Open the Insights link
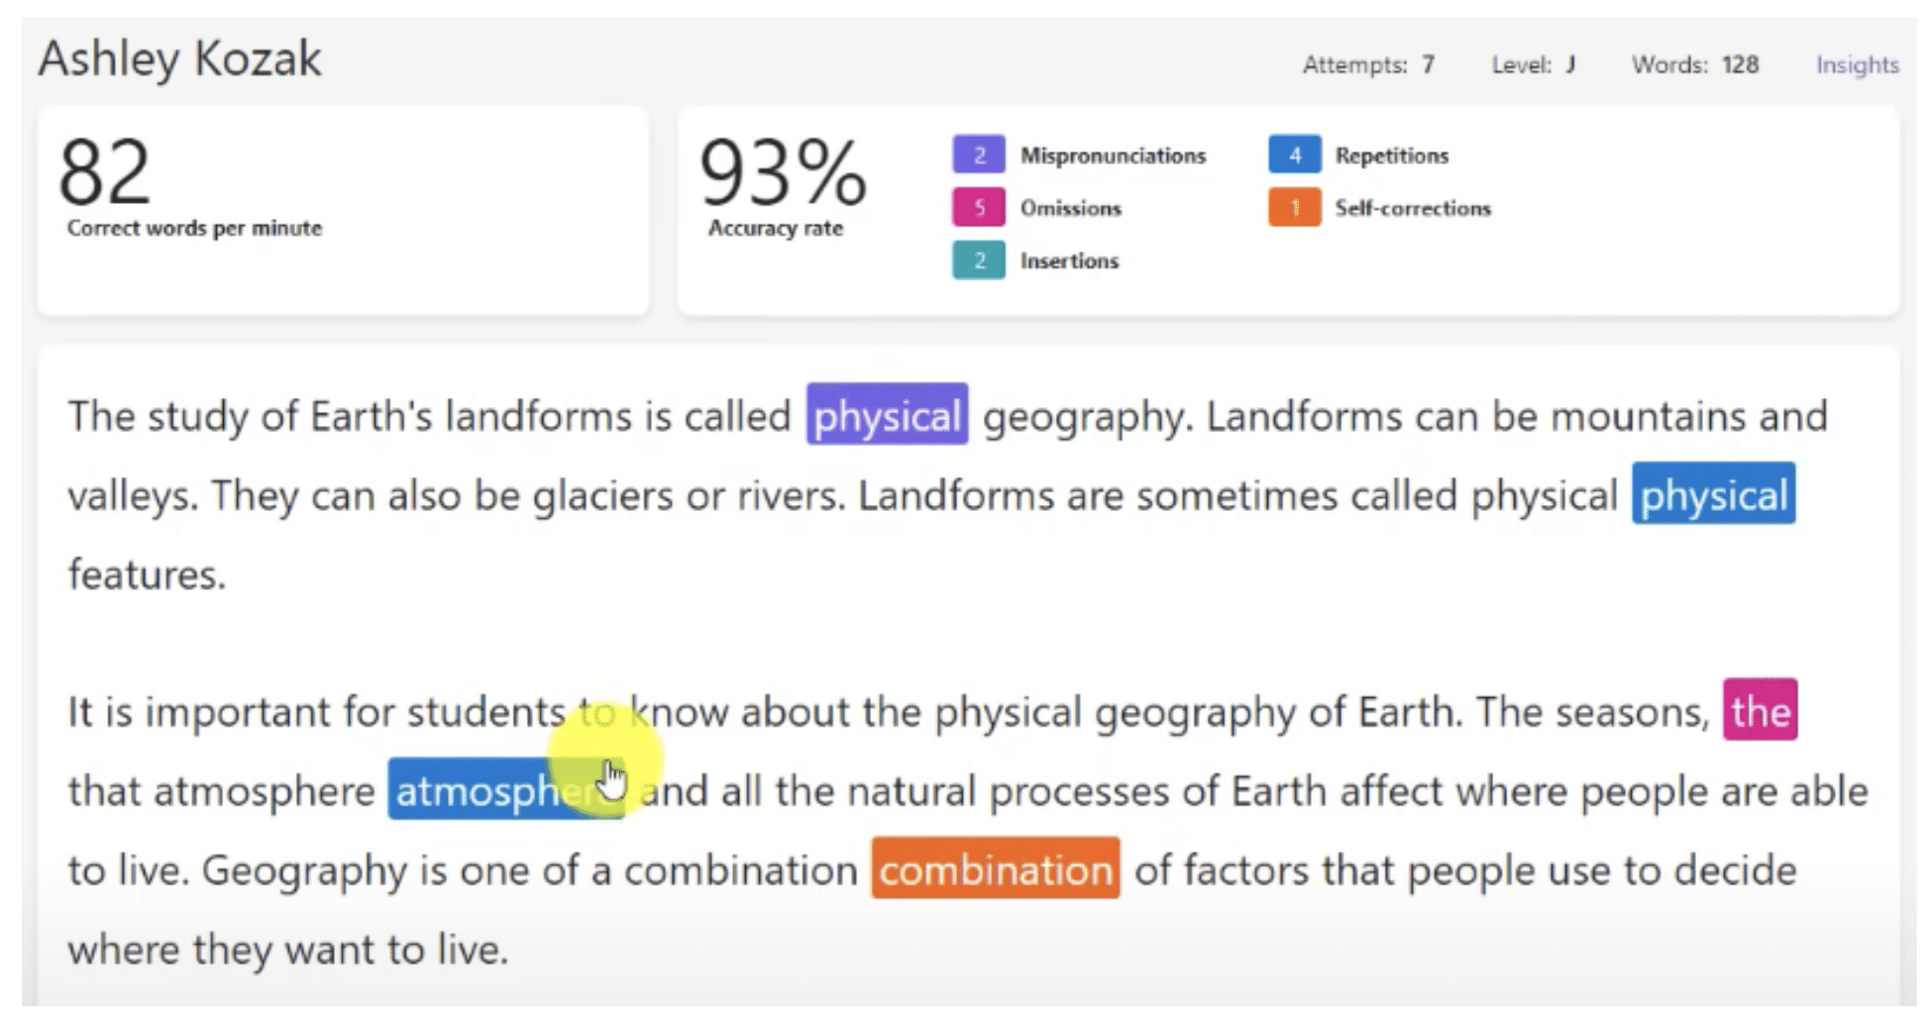The image size is (1932, 1024). [1856, 65]
